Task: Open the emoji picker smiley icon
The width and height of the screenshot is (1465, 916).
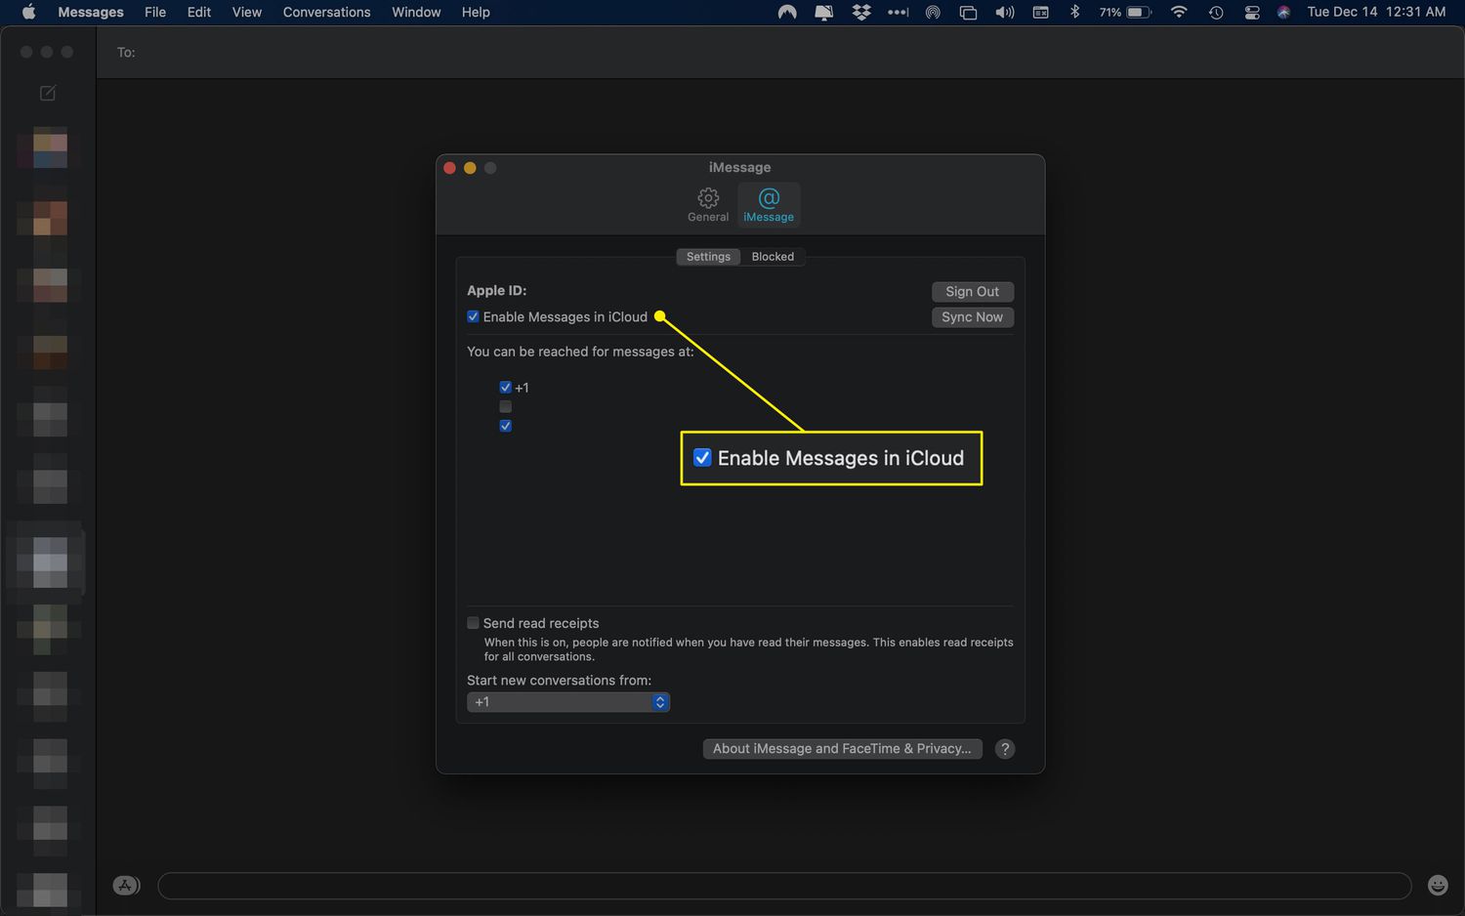Action: 1438,885
